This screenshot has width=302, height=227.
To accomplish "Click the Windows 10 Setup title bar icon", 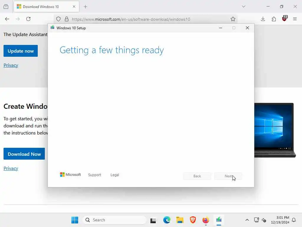I will pos(52,27).
